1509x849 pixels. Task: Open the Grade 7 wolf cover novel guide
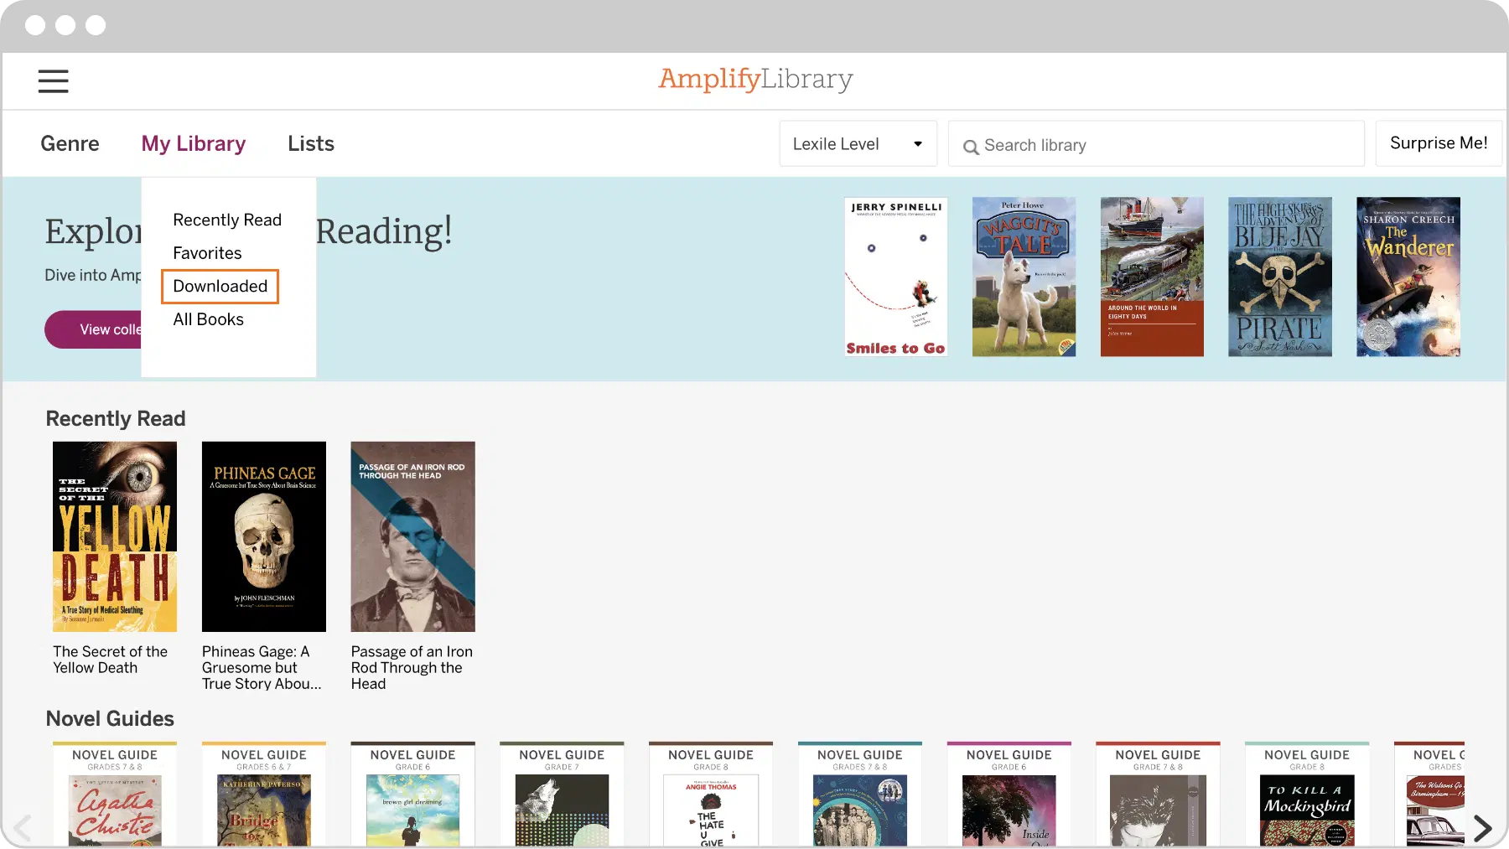coord(562,794)
